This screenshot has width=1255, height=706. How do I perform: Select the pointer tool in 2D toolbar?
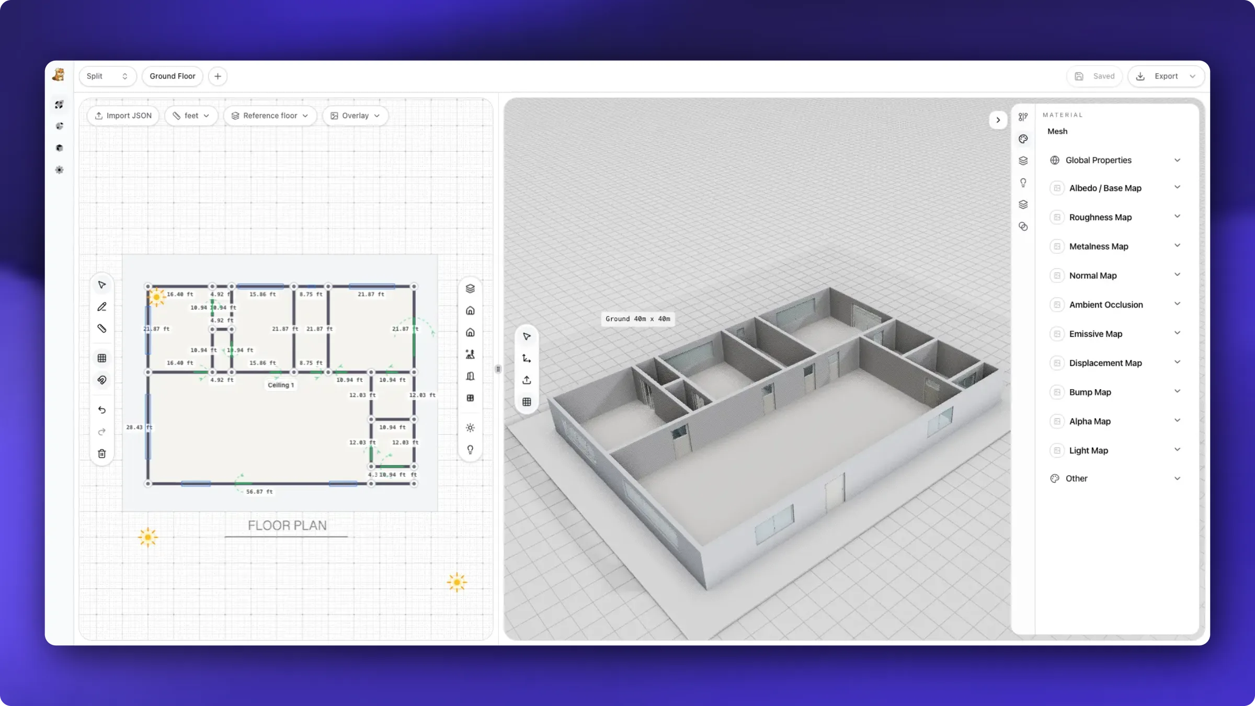click(x=102, y=285)
